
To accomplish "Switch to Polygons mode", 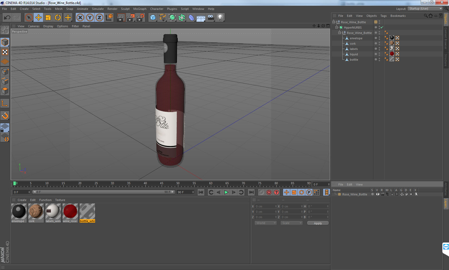I will pyautogui.click(x=5, y=91).
